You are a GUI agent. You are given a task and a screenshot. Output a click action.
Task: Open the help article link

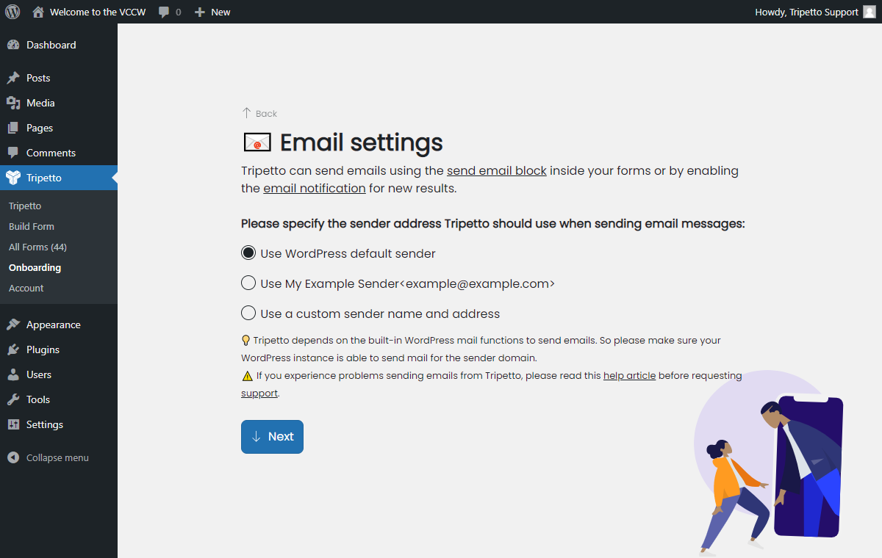coord(629,375)
